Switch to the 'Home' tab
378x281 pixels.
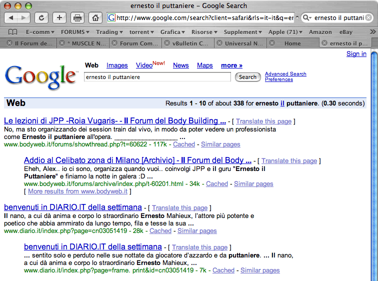click(x=292, y=43)
